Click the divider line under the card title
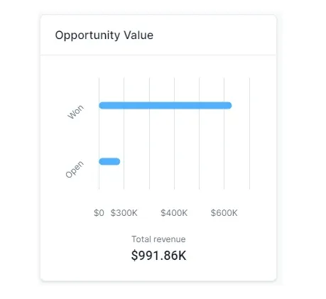 (x=158, y=55)
